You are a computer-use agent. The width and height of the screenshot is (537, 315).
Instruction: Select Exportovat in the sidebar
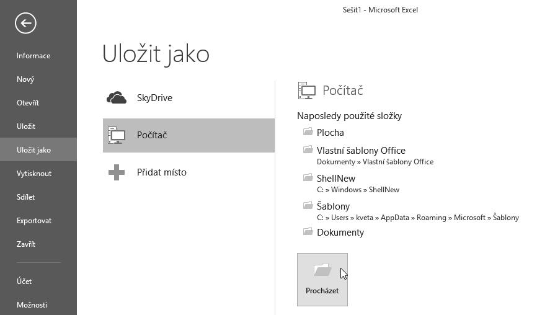(x=34, y=221)
